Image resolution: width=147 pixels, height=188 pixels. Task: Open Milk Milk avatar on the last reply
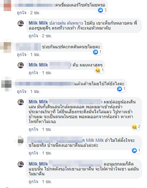tap(21, 164)
